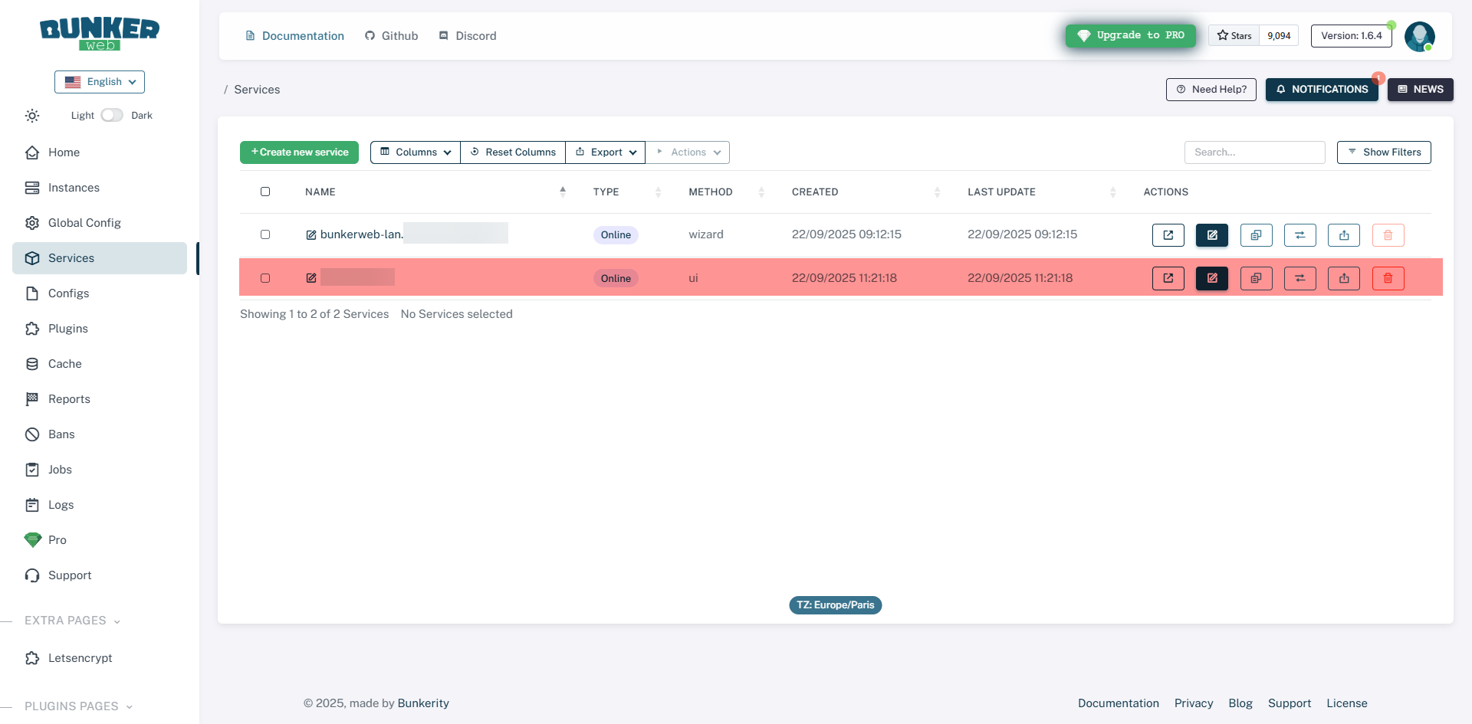The height and width of the screenshot is (724, 1472).
Task: Check the select-all services checkbox
Action: click(x=265, y=192)
